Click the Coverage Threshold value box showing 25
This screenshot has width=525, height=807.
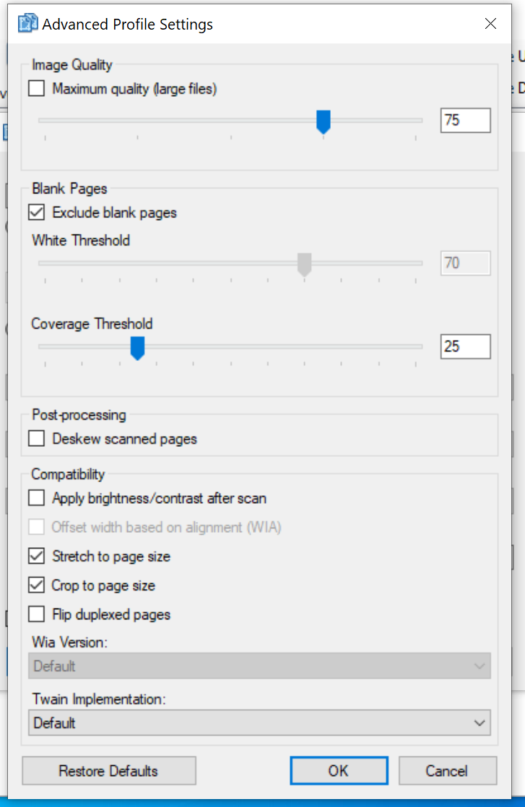tap(465, 346)
